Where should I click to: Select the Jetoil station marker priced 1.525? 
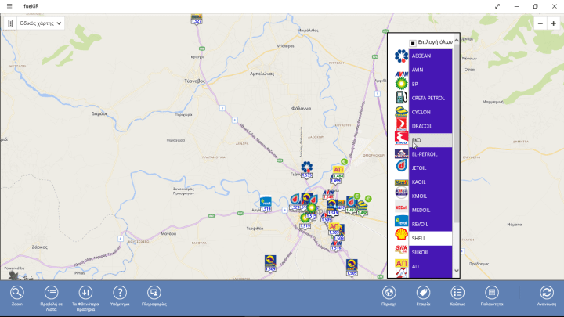[295, 202]
